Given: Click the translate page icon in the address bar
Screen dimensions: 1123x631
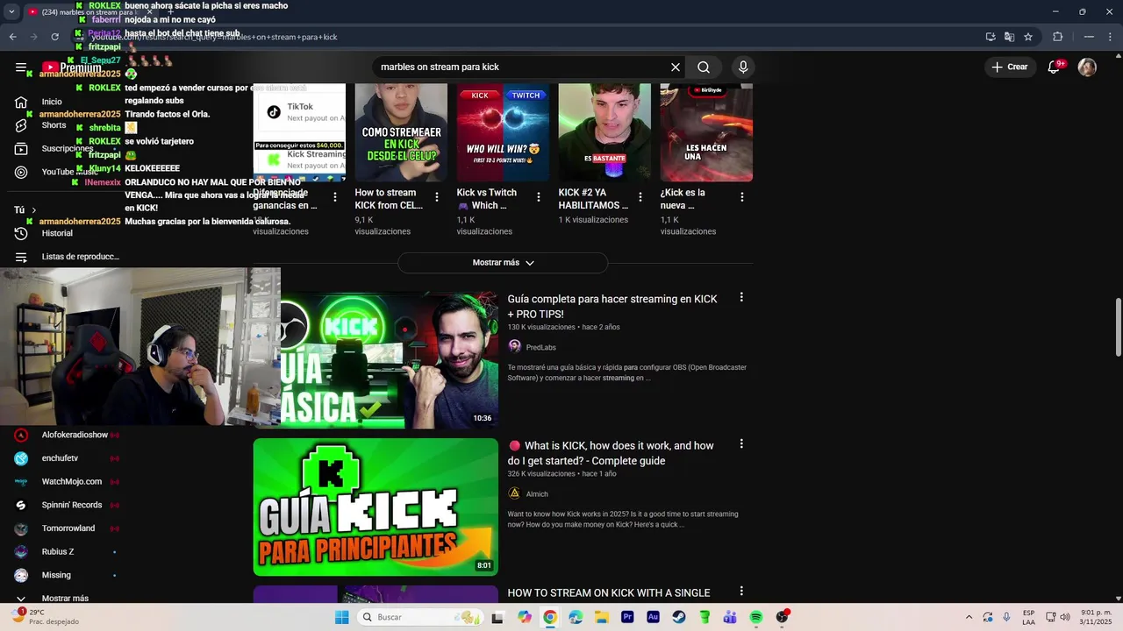Looking at the screenshot, I should click(1009, 37).
